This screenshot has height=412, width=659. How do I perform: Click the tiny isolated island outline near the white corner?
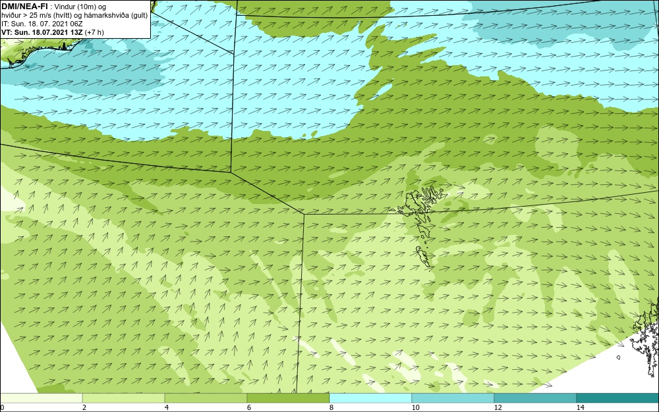619,357
